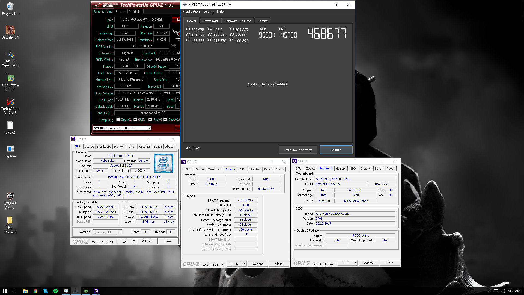524x295 pixels.
Task: Click the BIOS share/export icon in GPU-Z
Action: [x=173, y=46]
